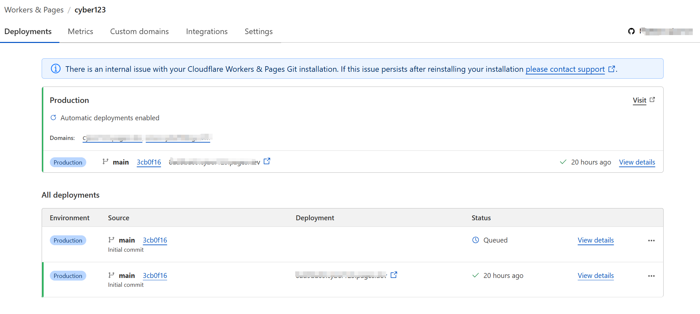This screenshot has height=314, width=700.
Task: Switch to the Metrics tab
Action: point(80,31)
